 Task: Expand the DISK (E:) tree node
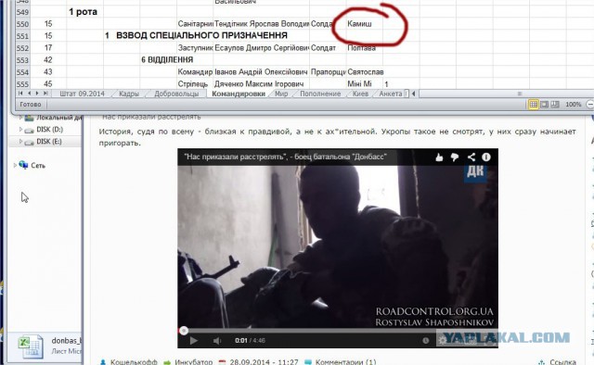pyautogui.click(x=20, y=142)
